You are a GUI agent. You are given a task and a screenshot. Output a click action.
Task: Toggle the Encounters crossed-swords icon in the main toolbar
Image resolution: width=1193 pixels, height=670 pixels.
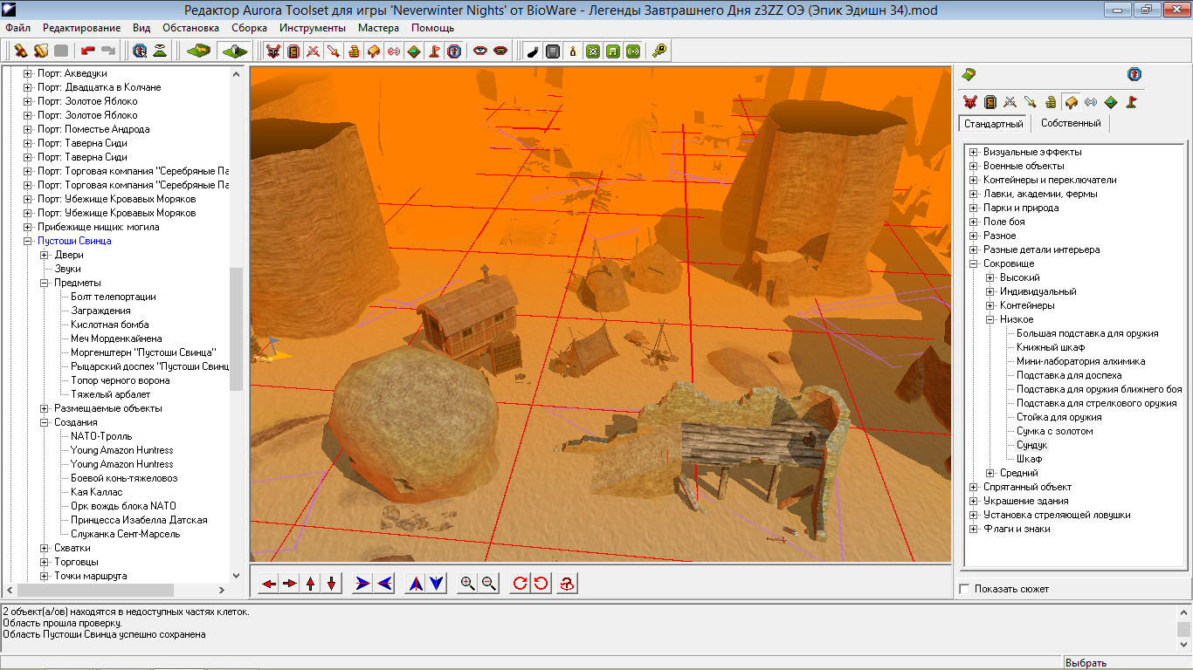tap(314, 51)
